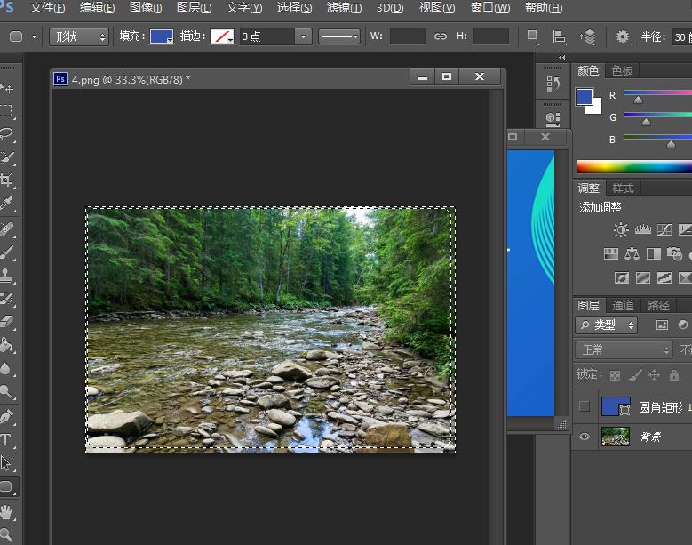Toggle lock transparent pixels
The image size is (692, 545).
coord(616,375)
